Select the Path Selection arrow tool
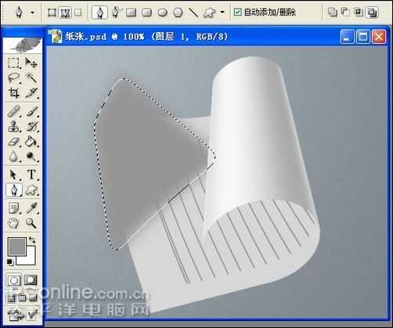The height and width of the screenshot is (328, 393). (x=13, y=175)
